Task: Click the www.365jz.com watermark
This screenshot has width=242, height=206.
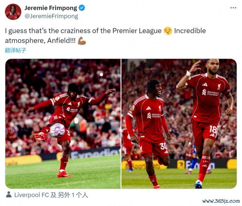Action: [x=221, y=201]
